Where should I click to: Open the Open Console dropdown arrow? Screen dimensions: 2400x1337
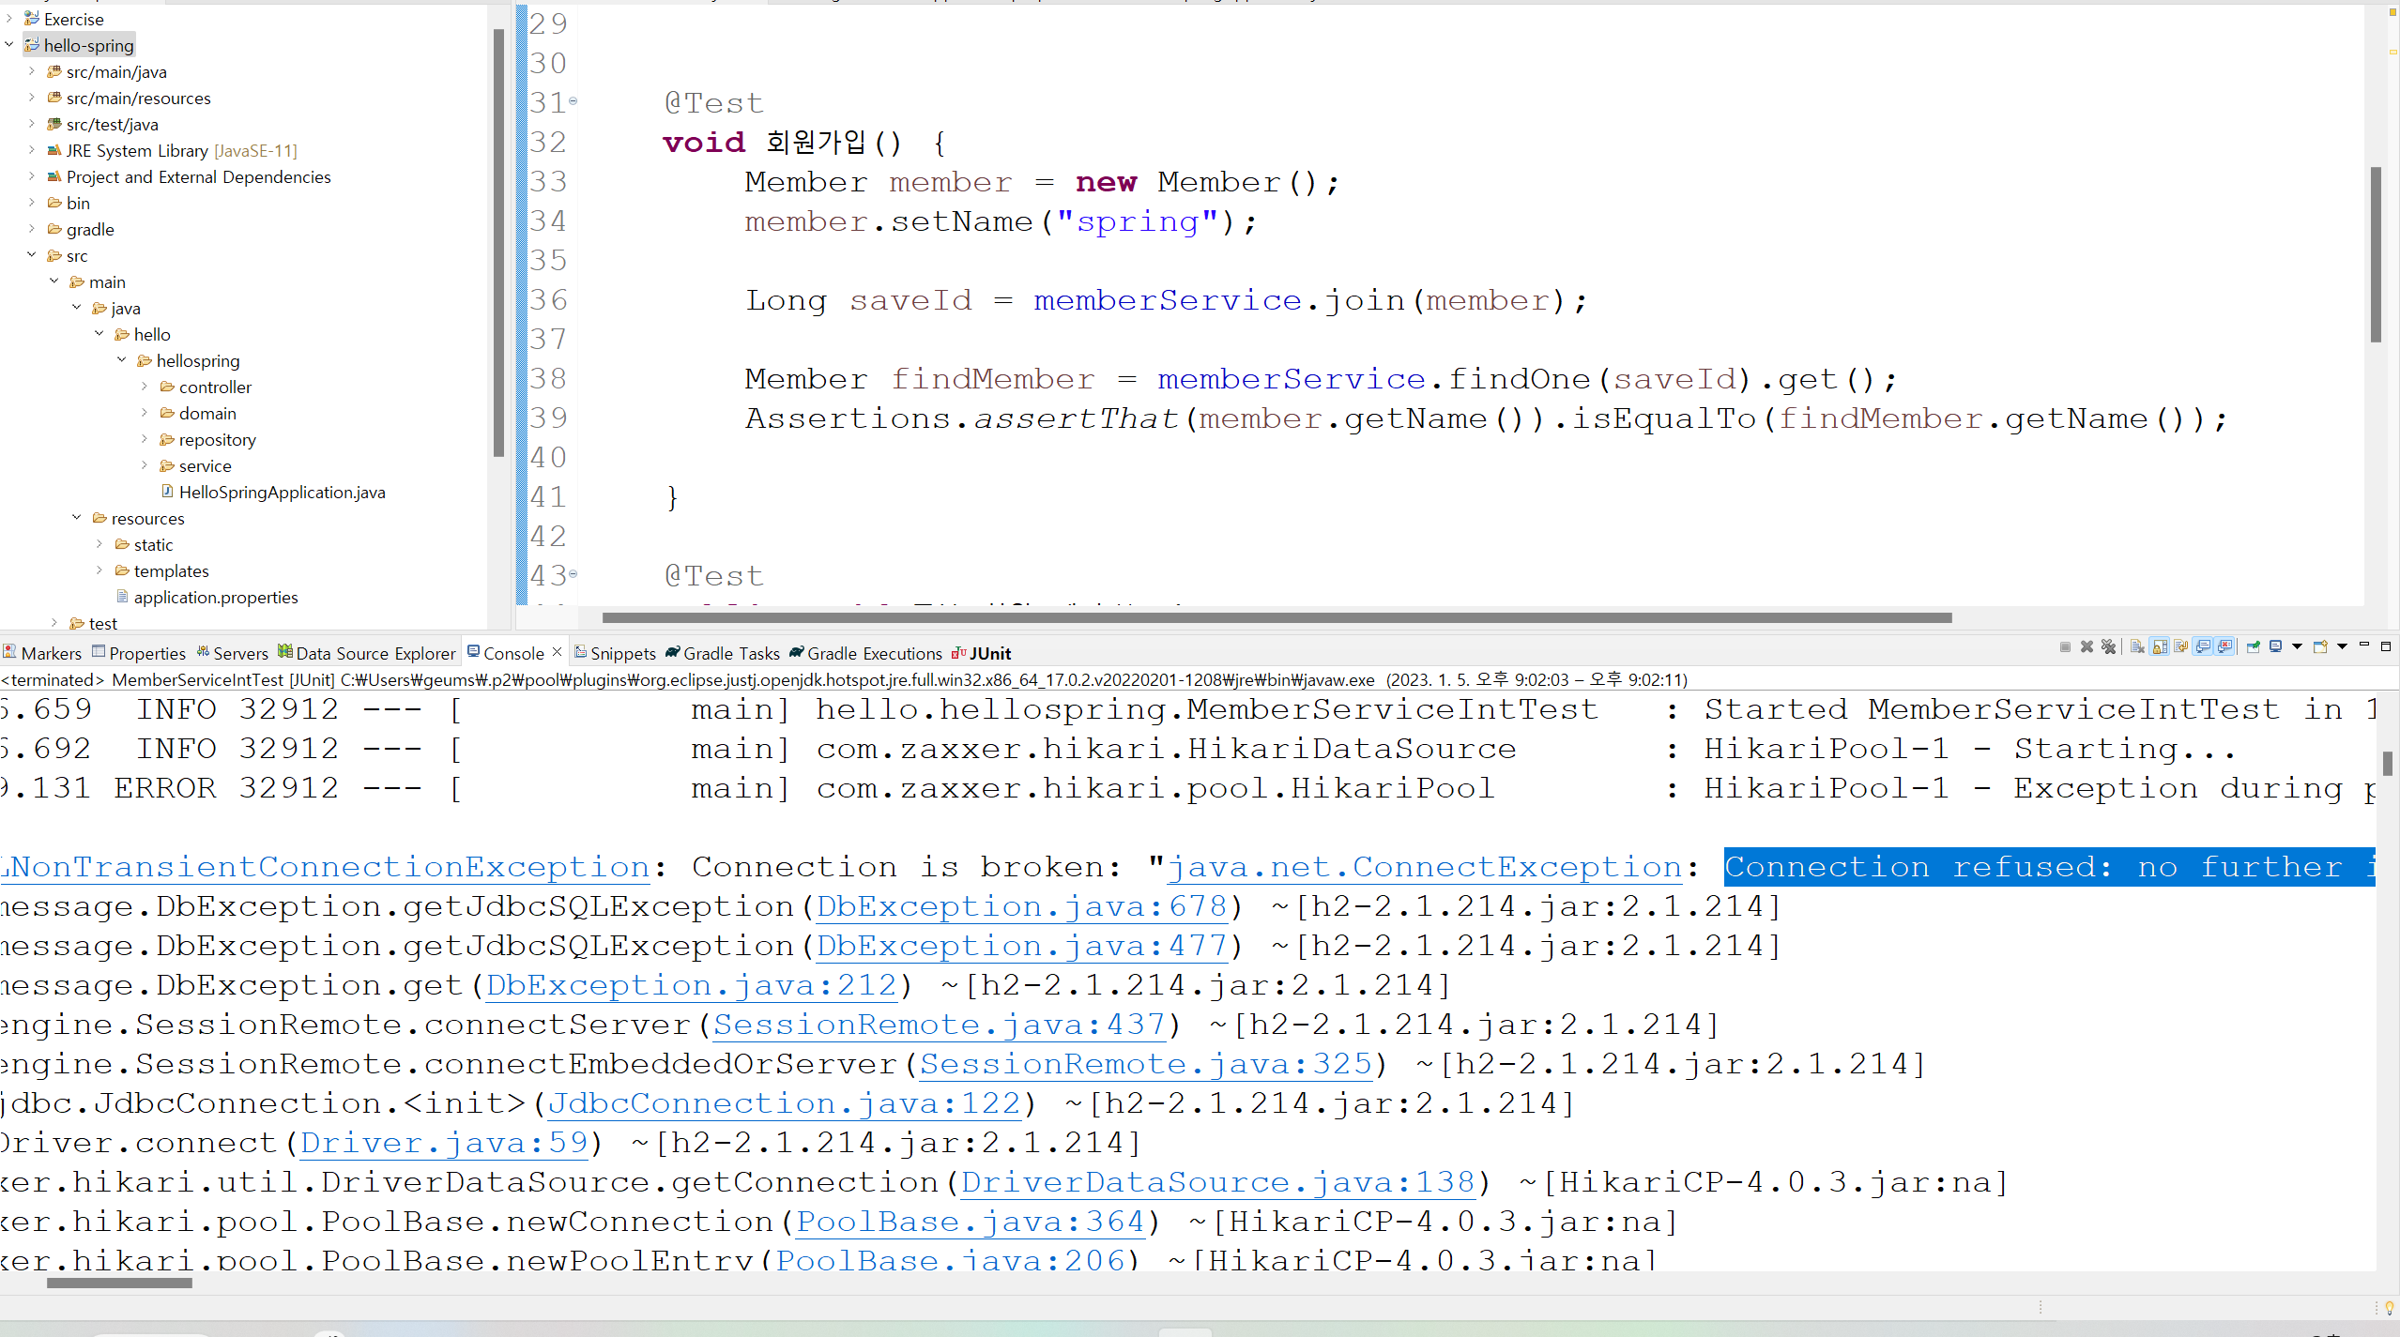pyautogui.click(x=2342, y=646)
